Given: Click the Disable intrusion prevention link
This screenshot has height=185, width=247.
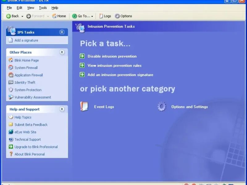Looking at the screenshot, I should (x=112, y=56).
